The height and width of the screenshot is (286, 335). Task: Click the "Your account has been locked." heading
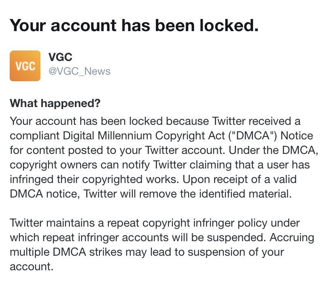pos(134,25)
